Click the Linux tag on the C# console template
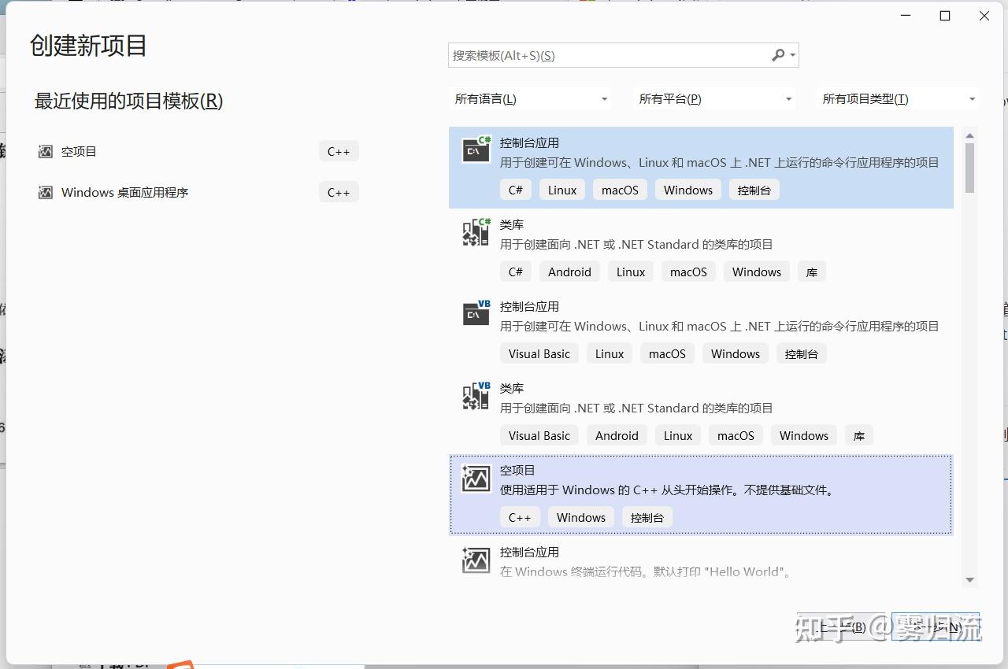Screen dimensions: 1008x669 (561, 189)
